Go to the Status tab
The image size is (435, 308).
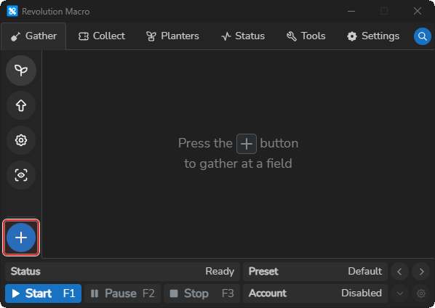point(243,36)
